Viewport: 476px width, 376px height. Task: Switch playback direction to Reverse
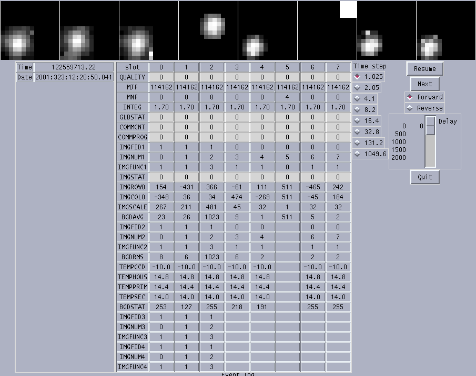coord(424,108)
